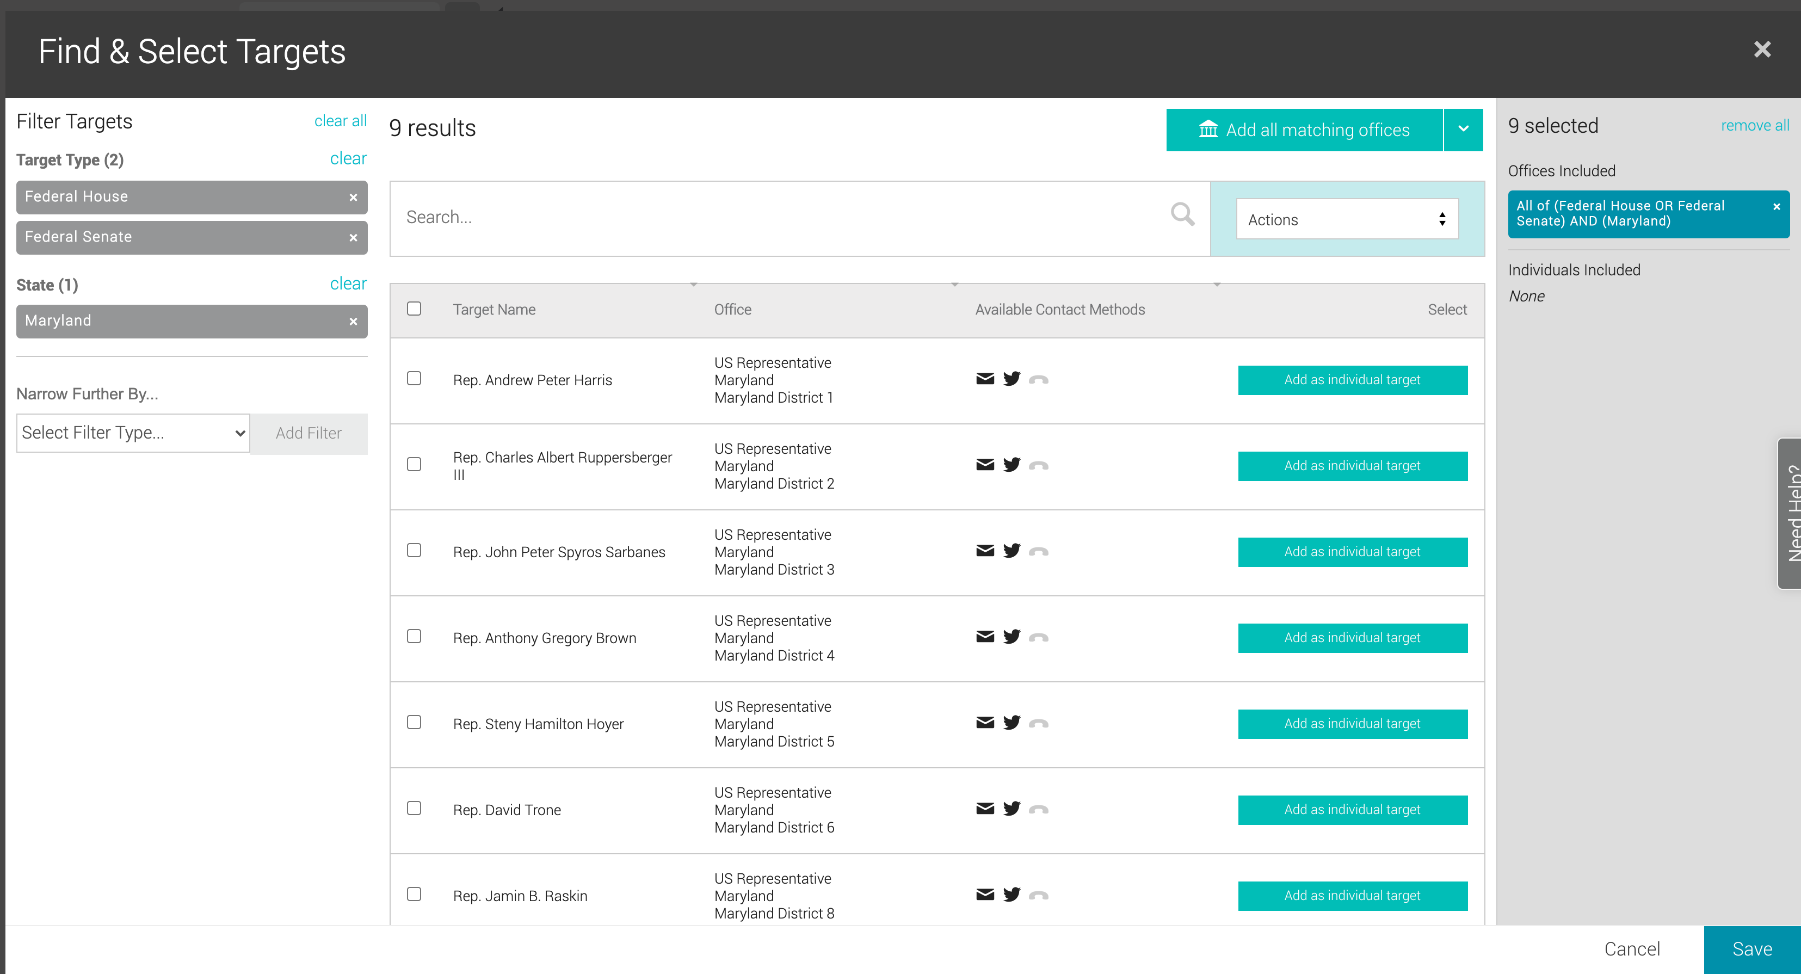The height and width of the screenshot is (974, 1801).
Task: Click the disabled Add Filter button
Action: point(309,434)
